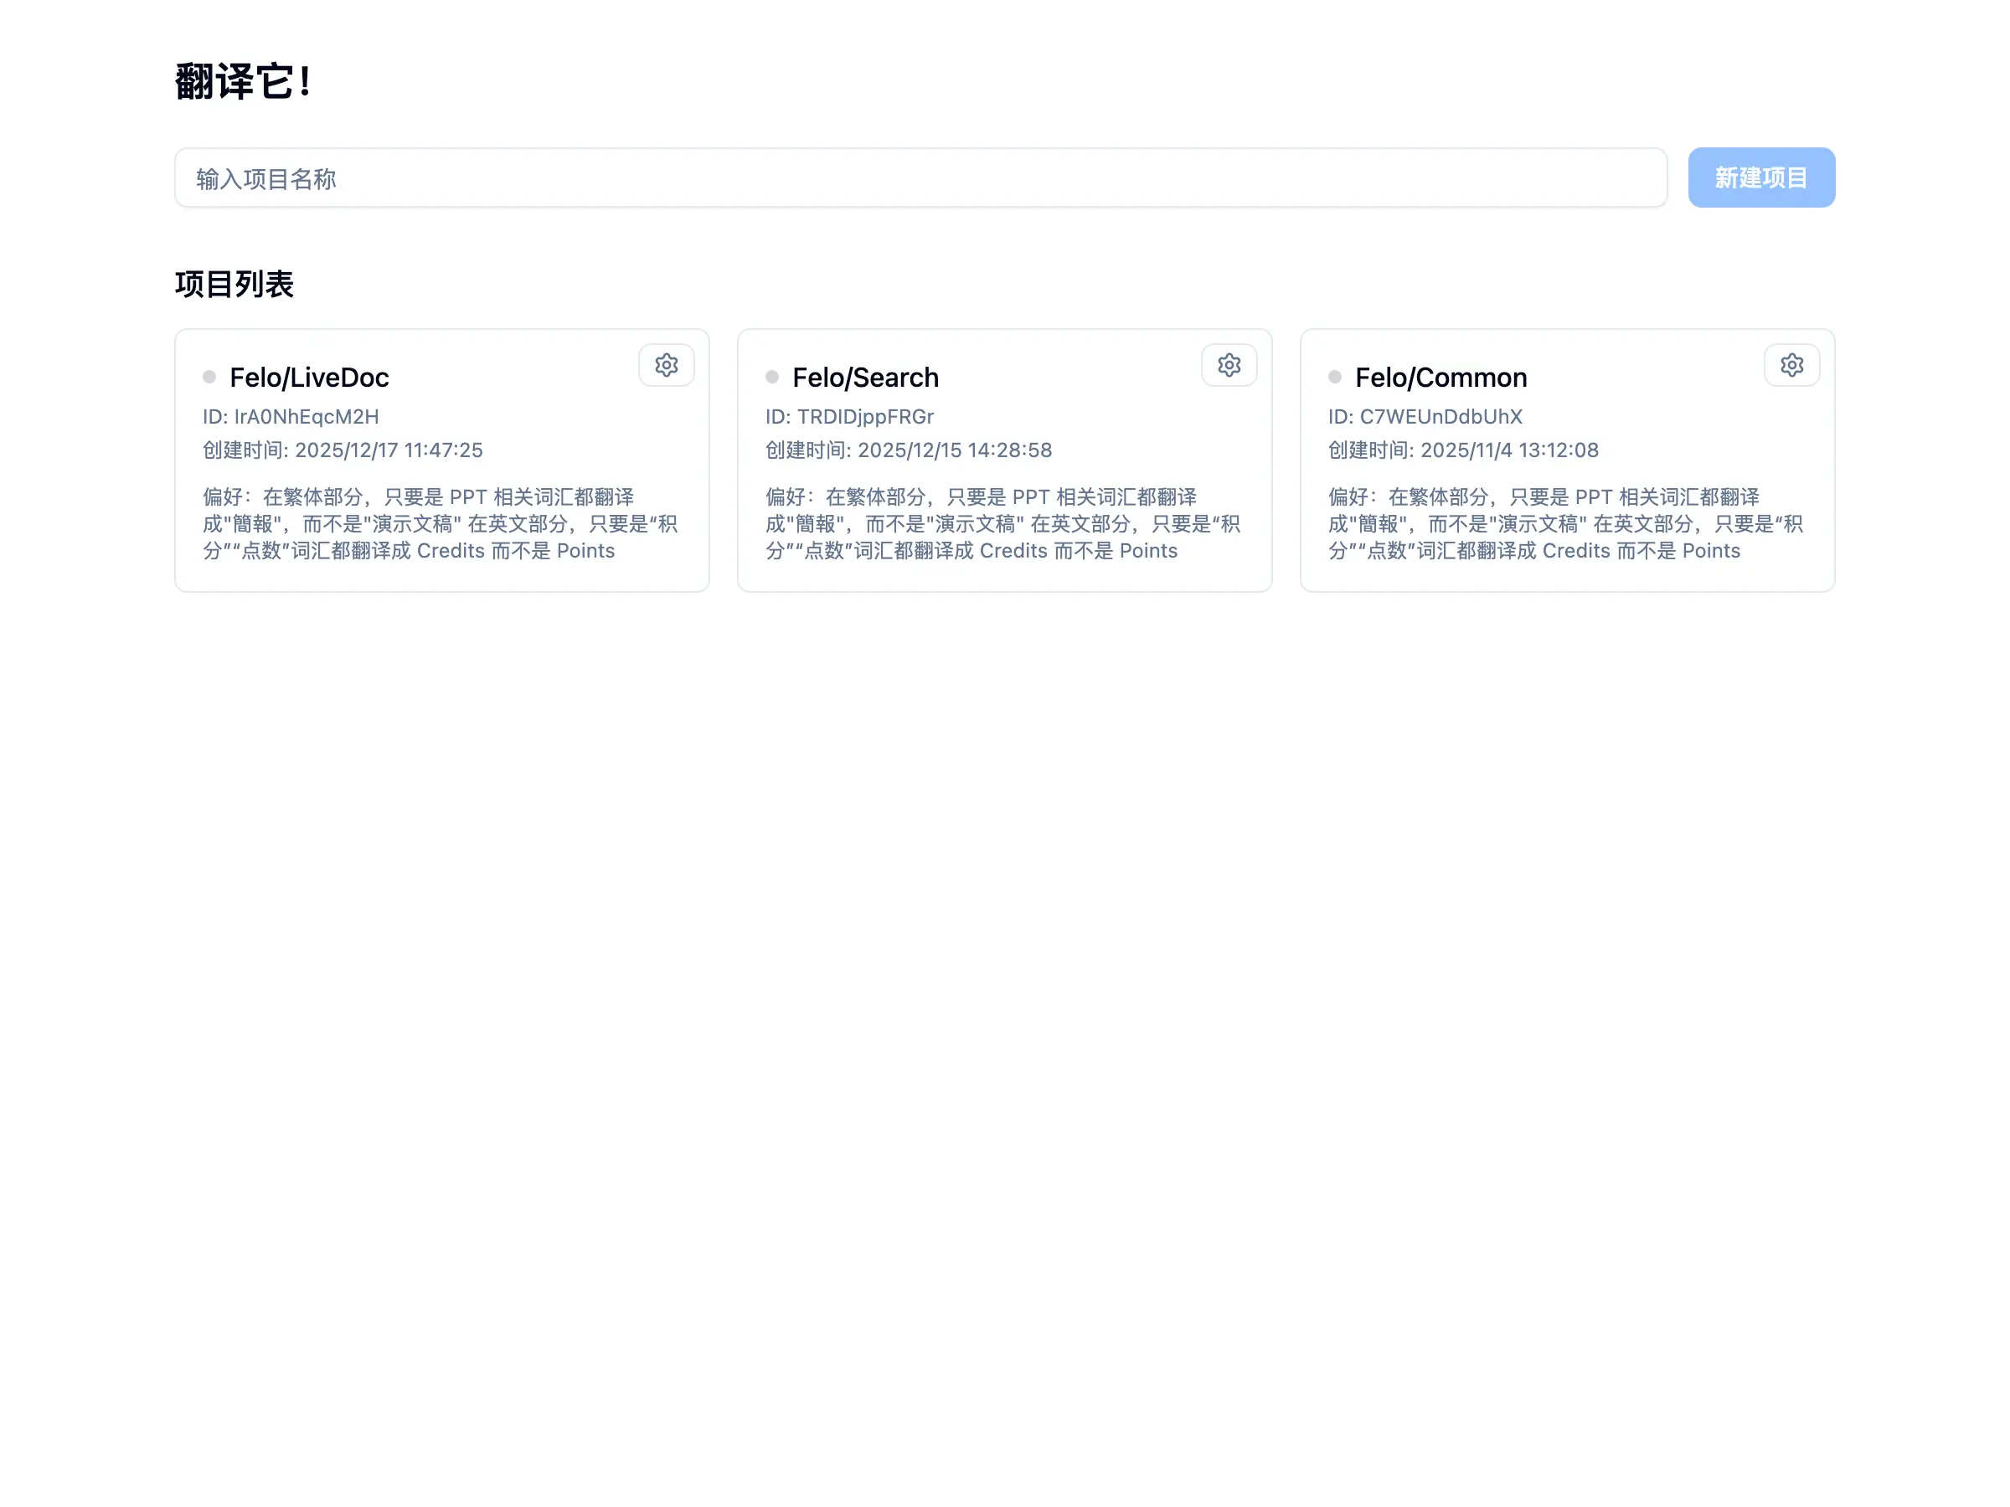Viewport: 2010px width, 1507px height.
Task: Click the status dot beside Felo/Common
Action: coord(1334,377)
